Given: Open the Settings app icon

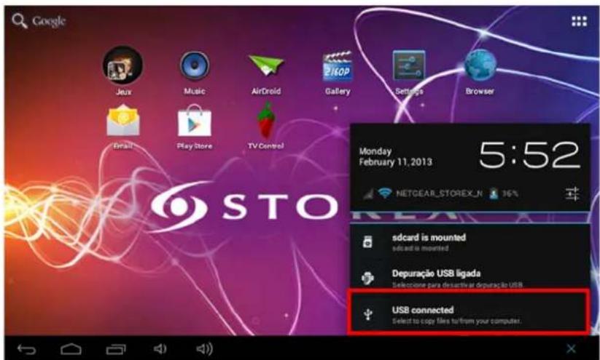Looking at the screenshot, I should coord(409,73).
